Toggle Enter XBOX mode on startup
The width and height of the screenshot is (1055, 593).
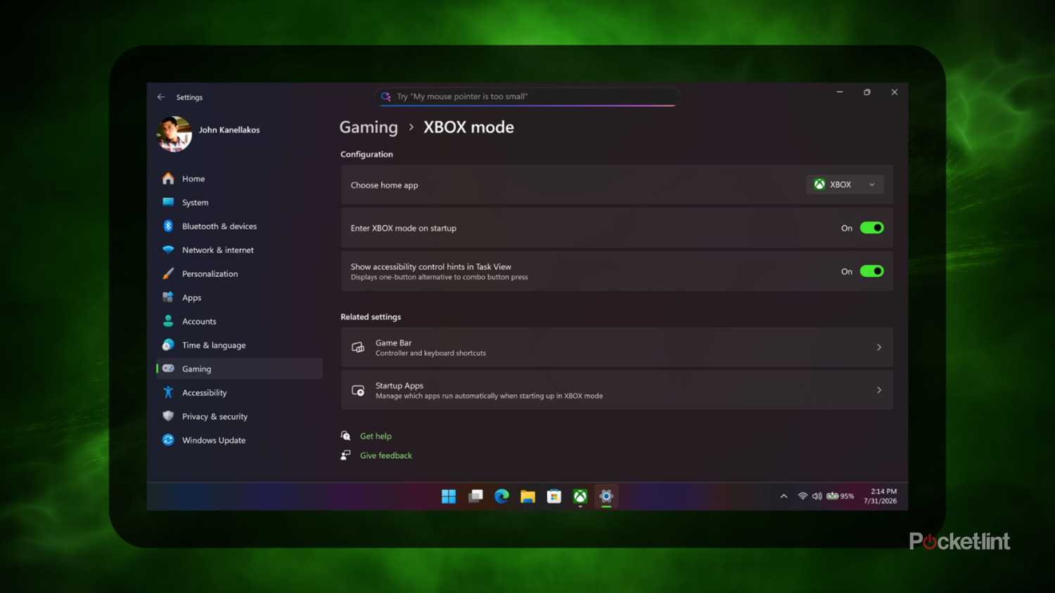tap(871, 228)
